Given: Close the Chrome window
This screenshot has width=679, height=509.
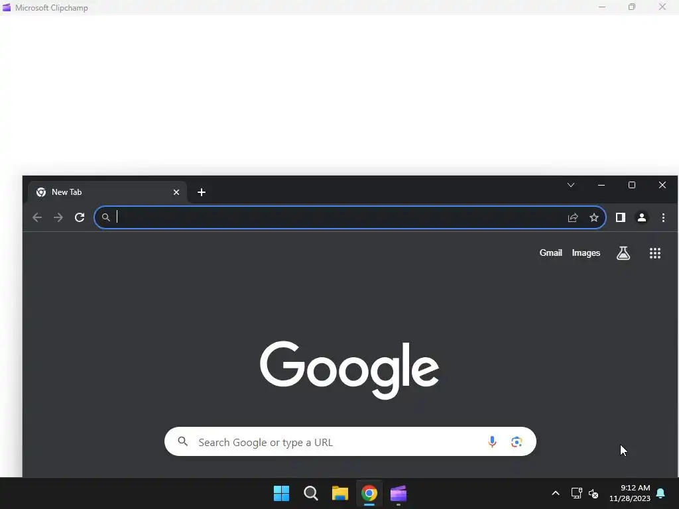Looking at the screenshot, I should 662,186.
